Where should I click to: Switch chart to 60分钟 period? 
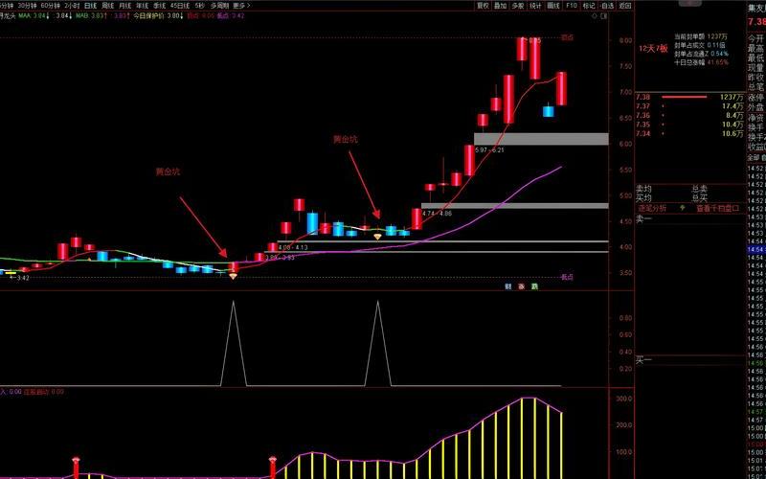(x=51, y=6)
